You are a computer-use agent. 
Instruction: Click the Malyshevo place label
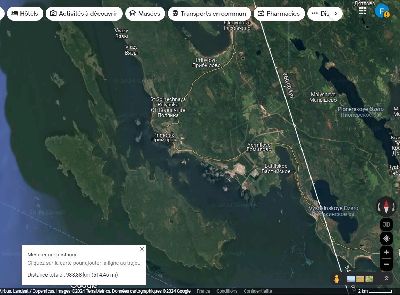pyautogui.click(x=323, y=97)
